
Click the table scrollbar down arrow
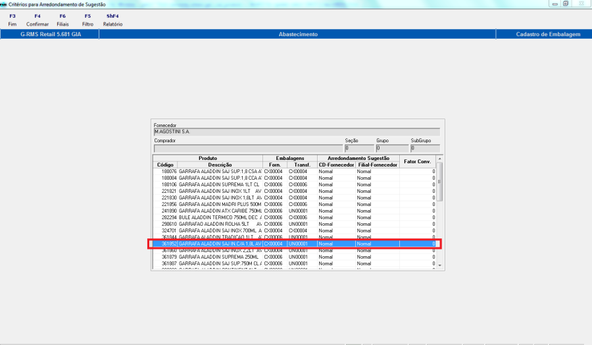click(439, 265)
